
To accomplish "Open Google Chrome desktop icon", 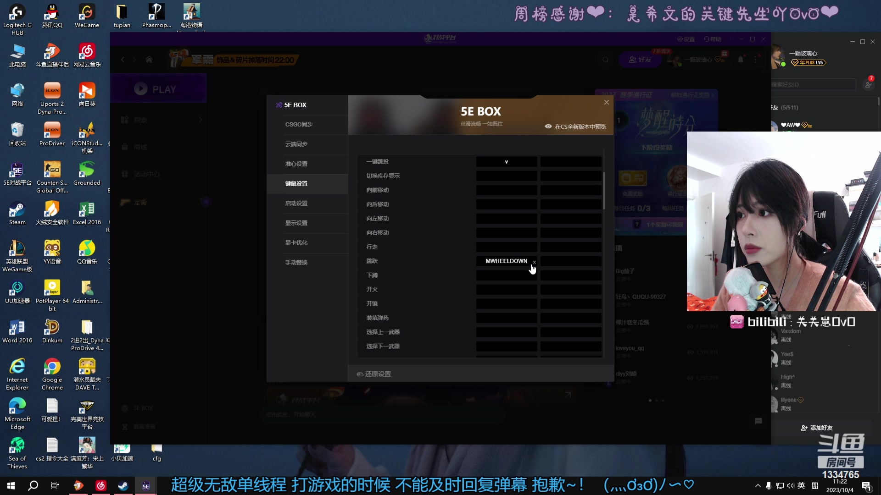I will coord(52,374).
